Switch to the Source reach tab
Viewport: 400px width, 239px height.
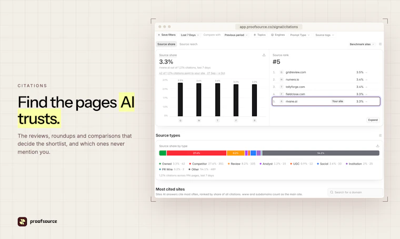coord(188,44)
